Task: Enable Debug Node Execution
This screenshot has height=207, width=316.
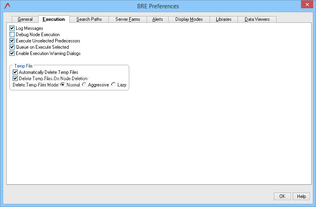Action: pyautogui.click(x=12, y=34)
